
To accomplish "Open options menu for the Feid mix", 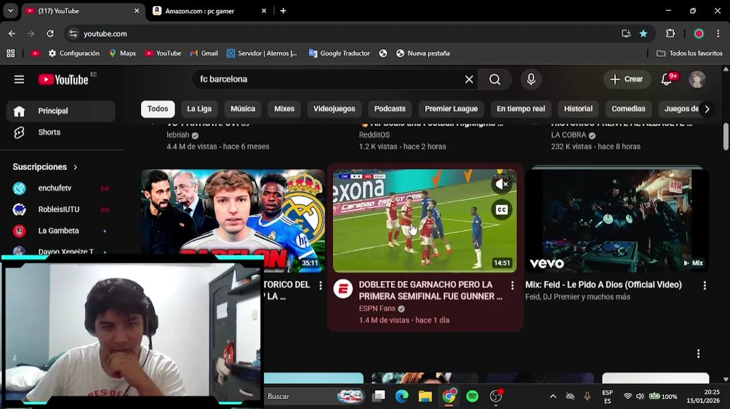I will click(704, 285).
